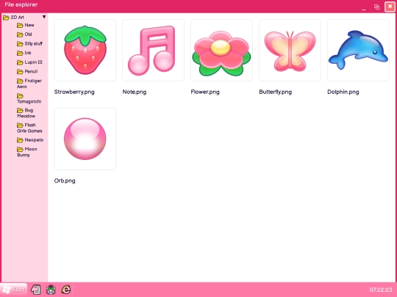Select the Bug Meadow folder
Screen dimensions: 397x297
click(26, 113)
